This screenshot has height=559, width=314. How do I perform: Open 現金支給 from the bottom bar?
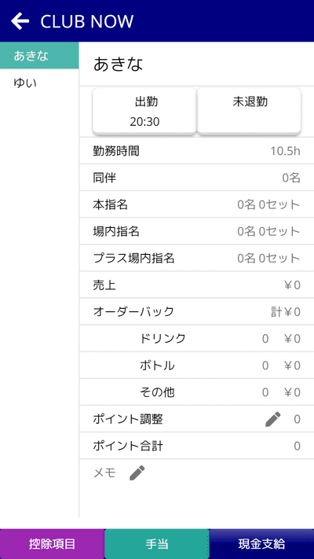tap(261, 544)
